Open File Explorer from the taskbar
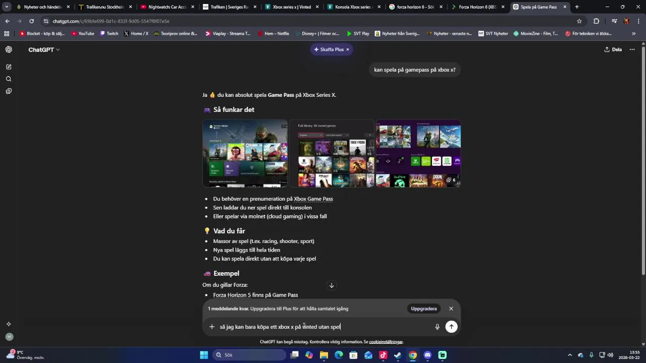The image size is (646, 363). [x=324, y=355]
